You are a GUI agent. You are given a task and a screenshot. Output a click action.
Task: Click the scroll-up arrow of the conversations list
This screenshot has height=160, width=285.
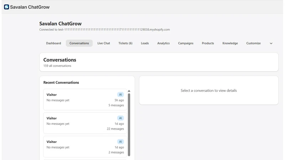click(129, 91)
